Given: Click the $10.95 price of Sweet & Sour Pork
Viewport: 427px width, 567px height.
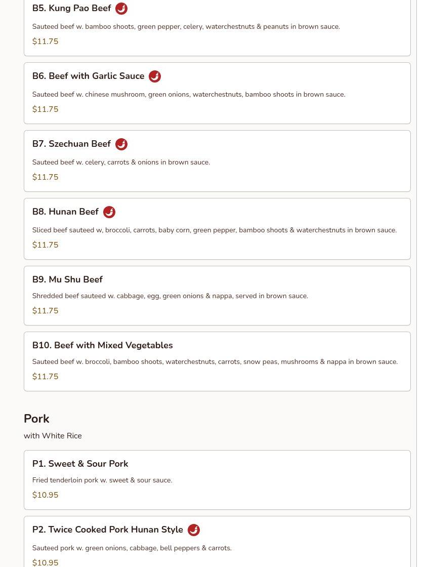Looking at the screenshot, I should pyautogui.click(x=45, y=495).
